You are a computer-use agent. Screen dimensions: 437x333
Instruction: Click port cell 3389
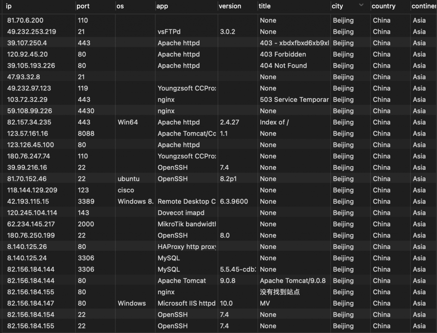point(86,202)
